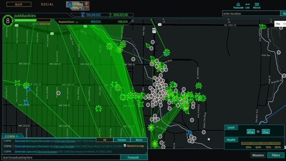Click the small white square marker on the map
Image resolution: width=286 pixels, height=161 pixels.
pos(209,139)
